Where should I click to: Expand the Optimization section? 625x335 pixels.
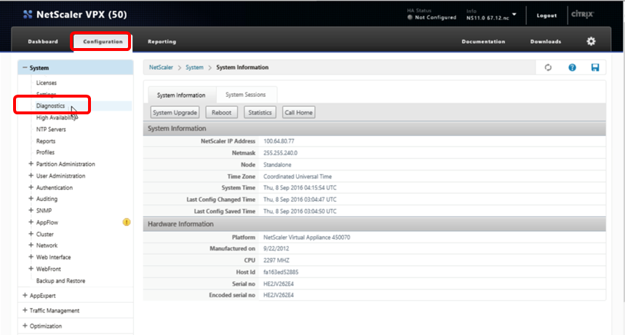coord(25,326)
